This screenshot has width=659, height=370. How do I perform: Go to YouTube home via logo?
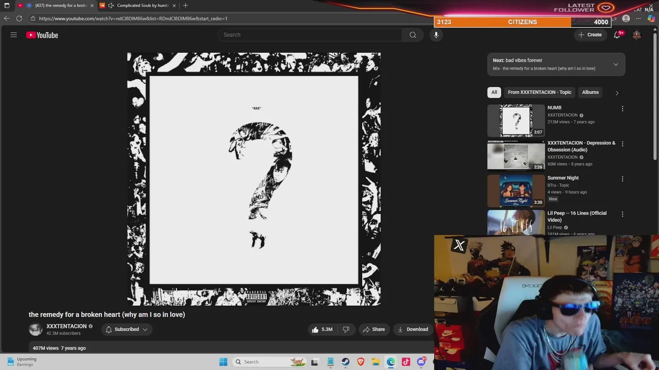click(x=42, y=35)
